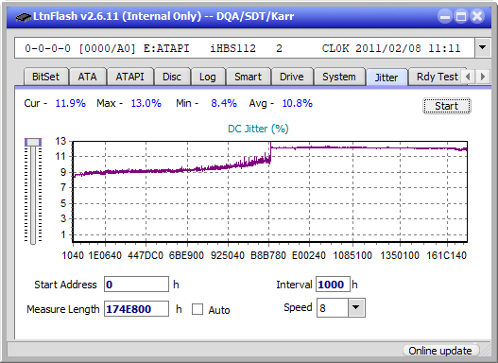
Task: Click the Online update button
Action: click(x=440, y=351)
